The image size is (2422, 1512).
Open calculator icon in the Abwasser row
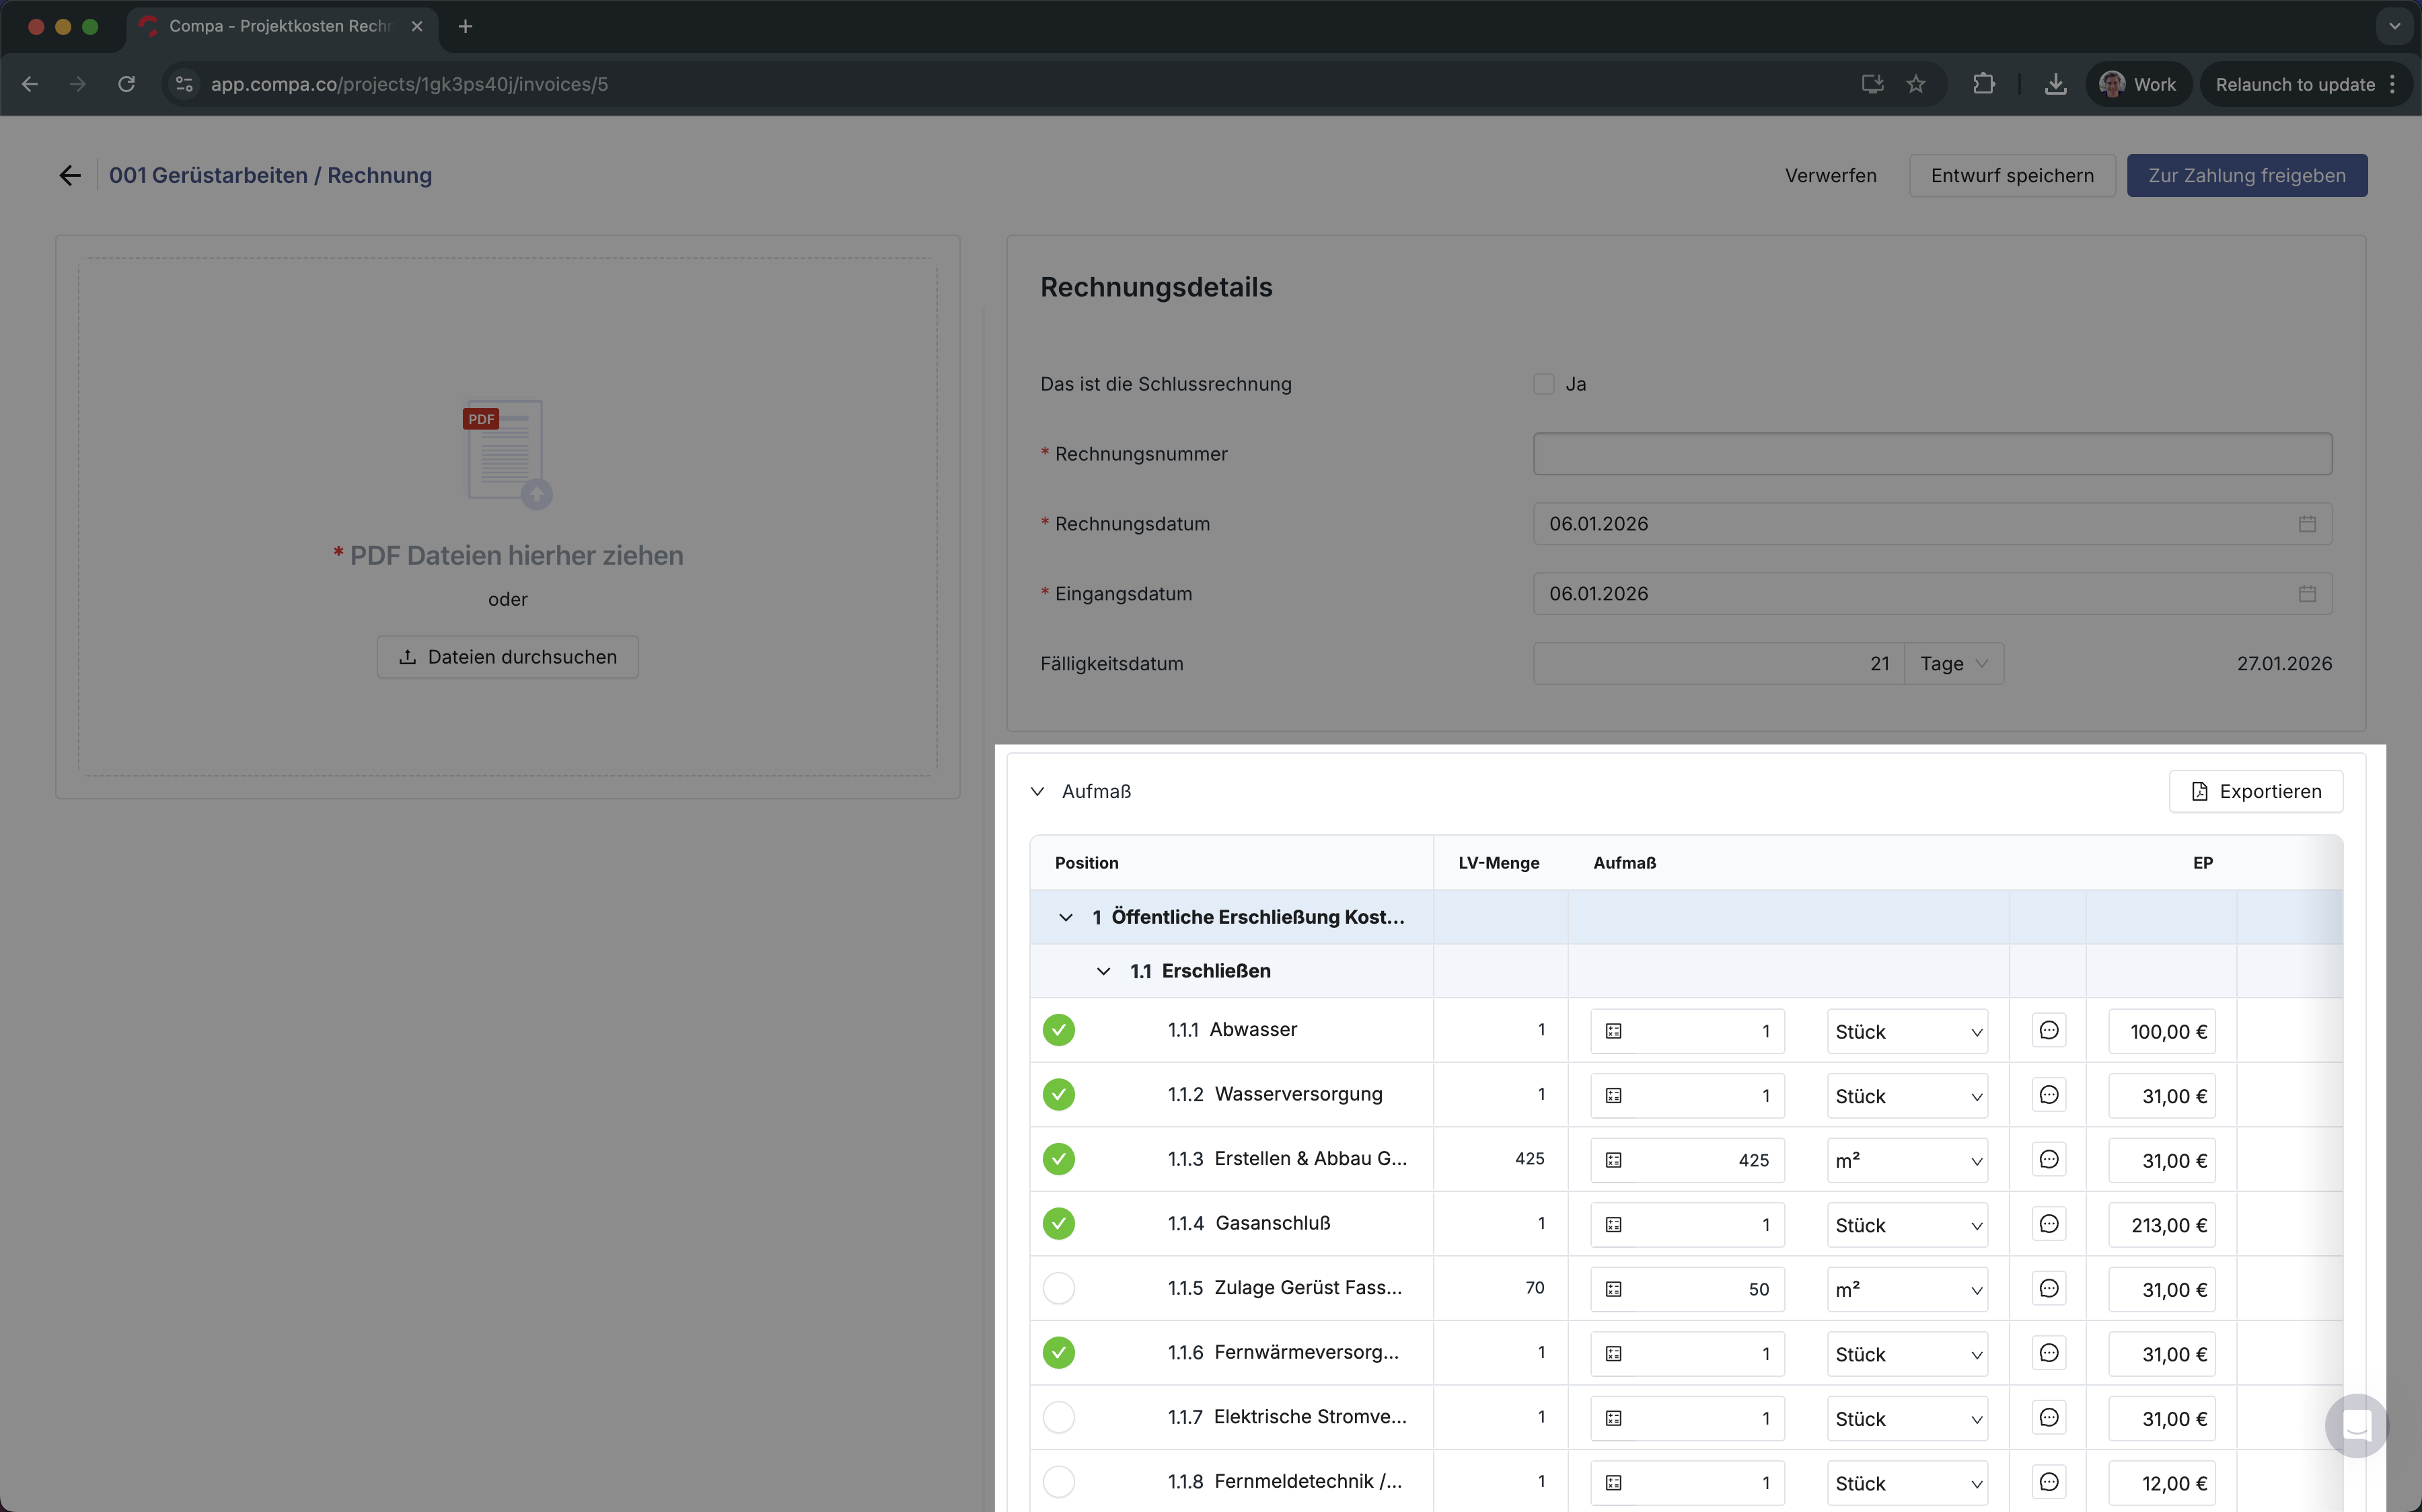click(x=1614, y=1031)
